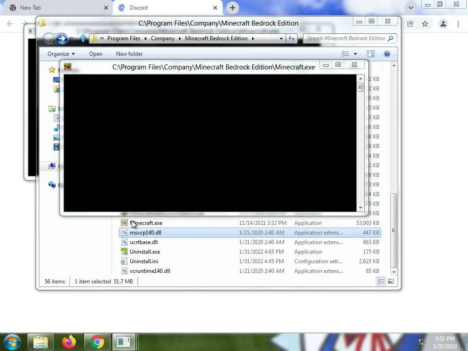
Task: Click Chrome taskbar icon
Action: pos(97,342)
